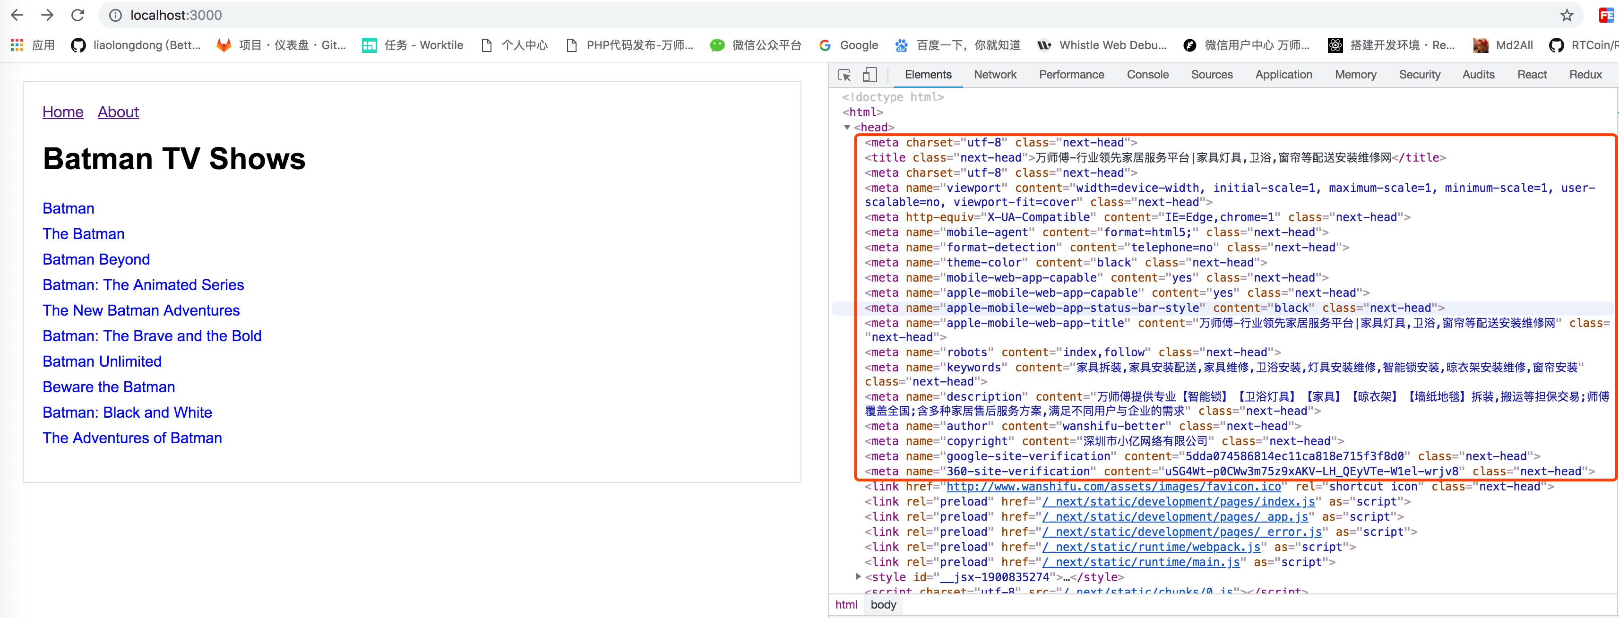Open The New Batman Adventures link
1619x618 pixels.
click(x=141, y=310)
